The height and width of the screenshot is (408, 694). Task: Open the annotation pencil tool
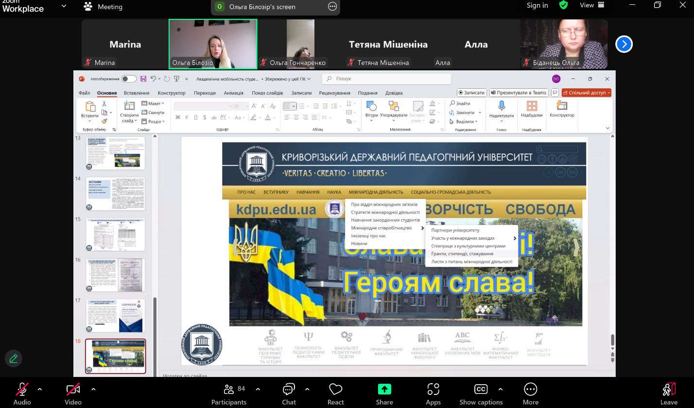[x=14, y=359]
